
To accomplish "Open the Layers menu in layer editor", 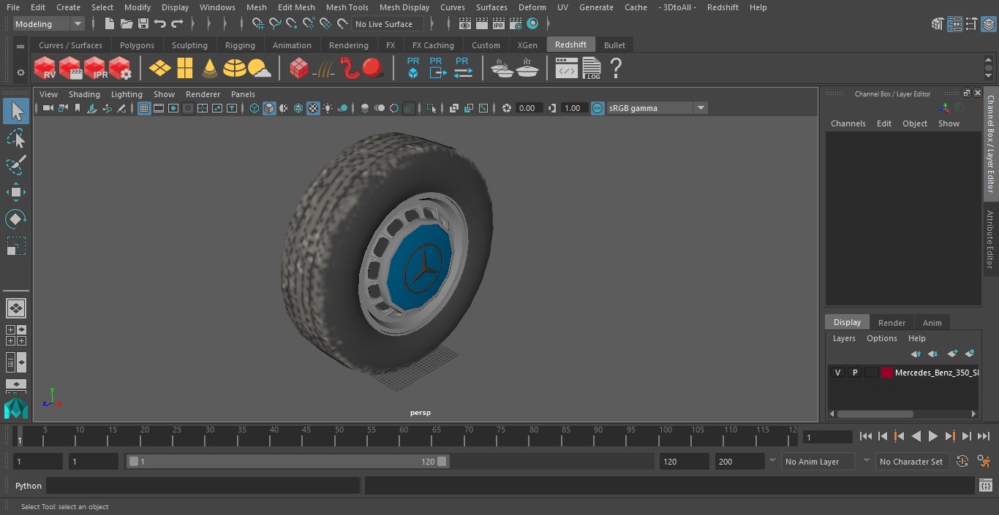I will tap(844, 338).
